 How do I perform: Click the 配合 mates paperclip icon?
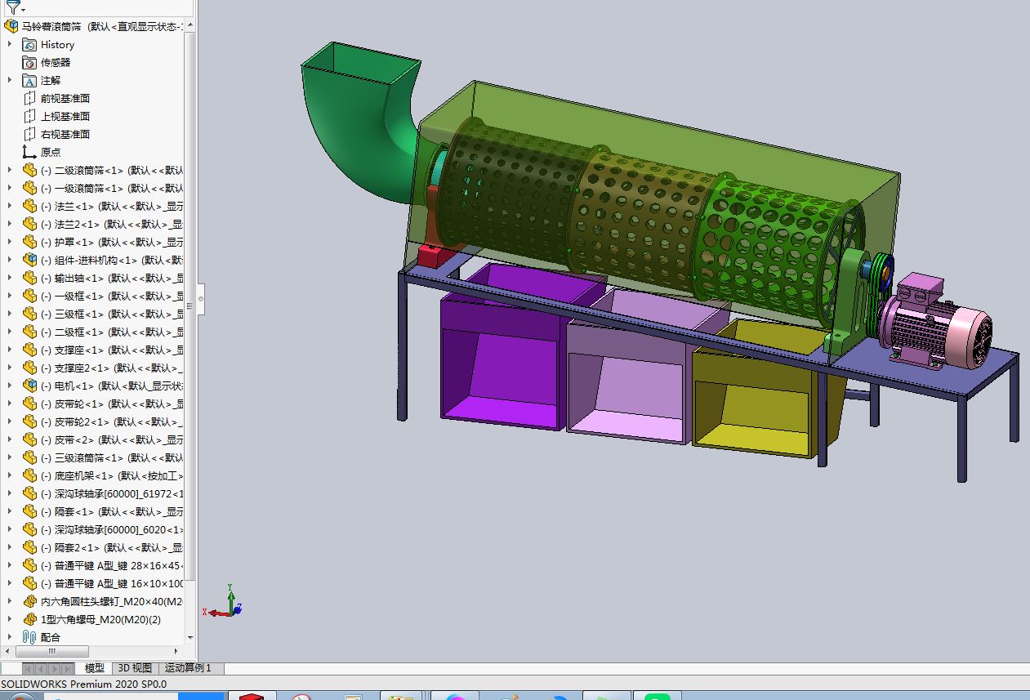pyautogui.click(x=29, y=637)
